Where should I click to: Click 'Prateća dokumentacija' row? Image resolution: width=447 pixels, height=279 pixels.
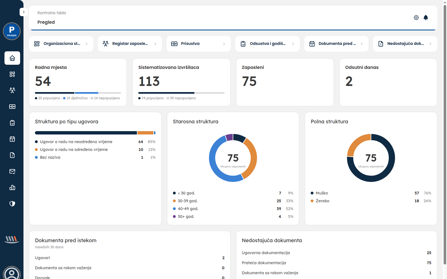337,263
